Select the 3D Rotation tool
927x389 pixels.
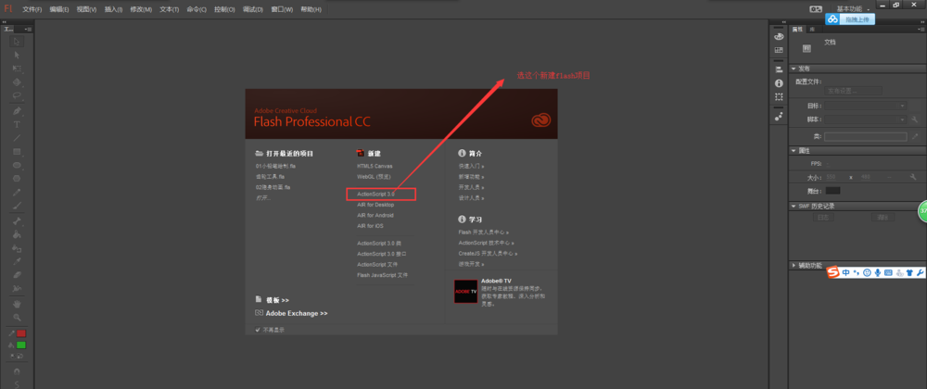(17, 82)
